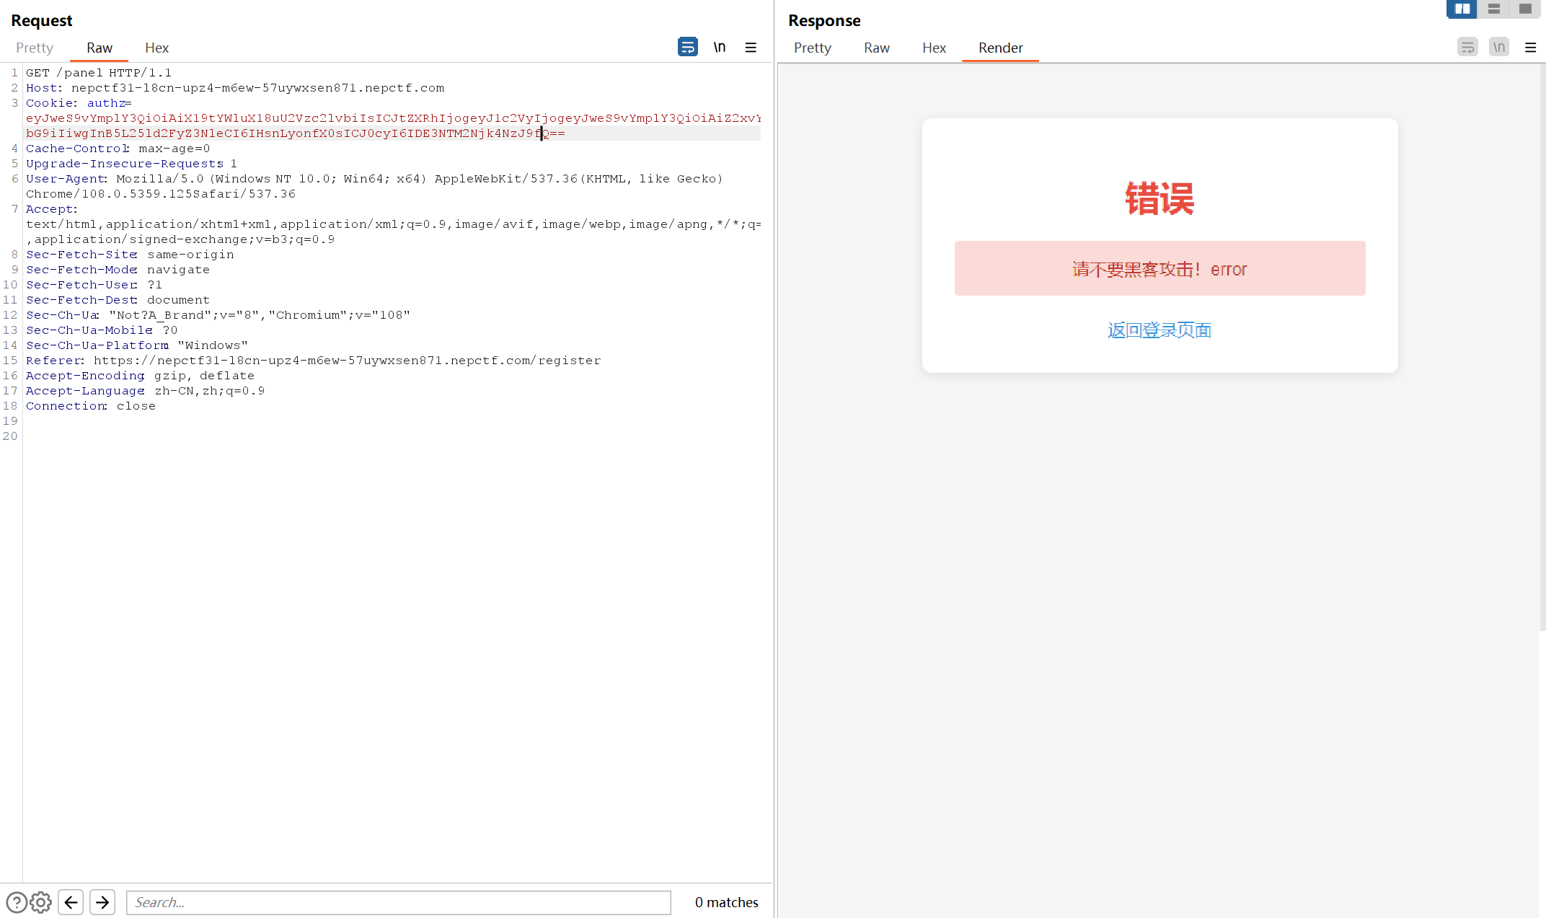Open the Response panel hamburger menu

coord(1530,47)
